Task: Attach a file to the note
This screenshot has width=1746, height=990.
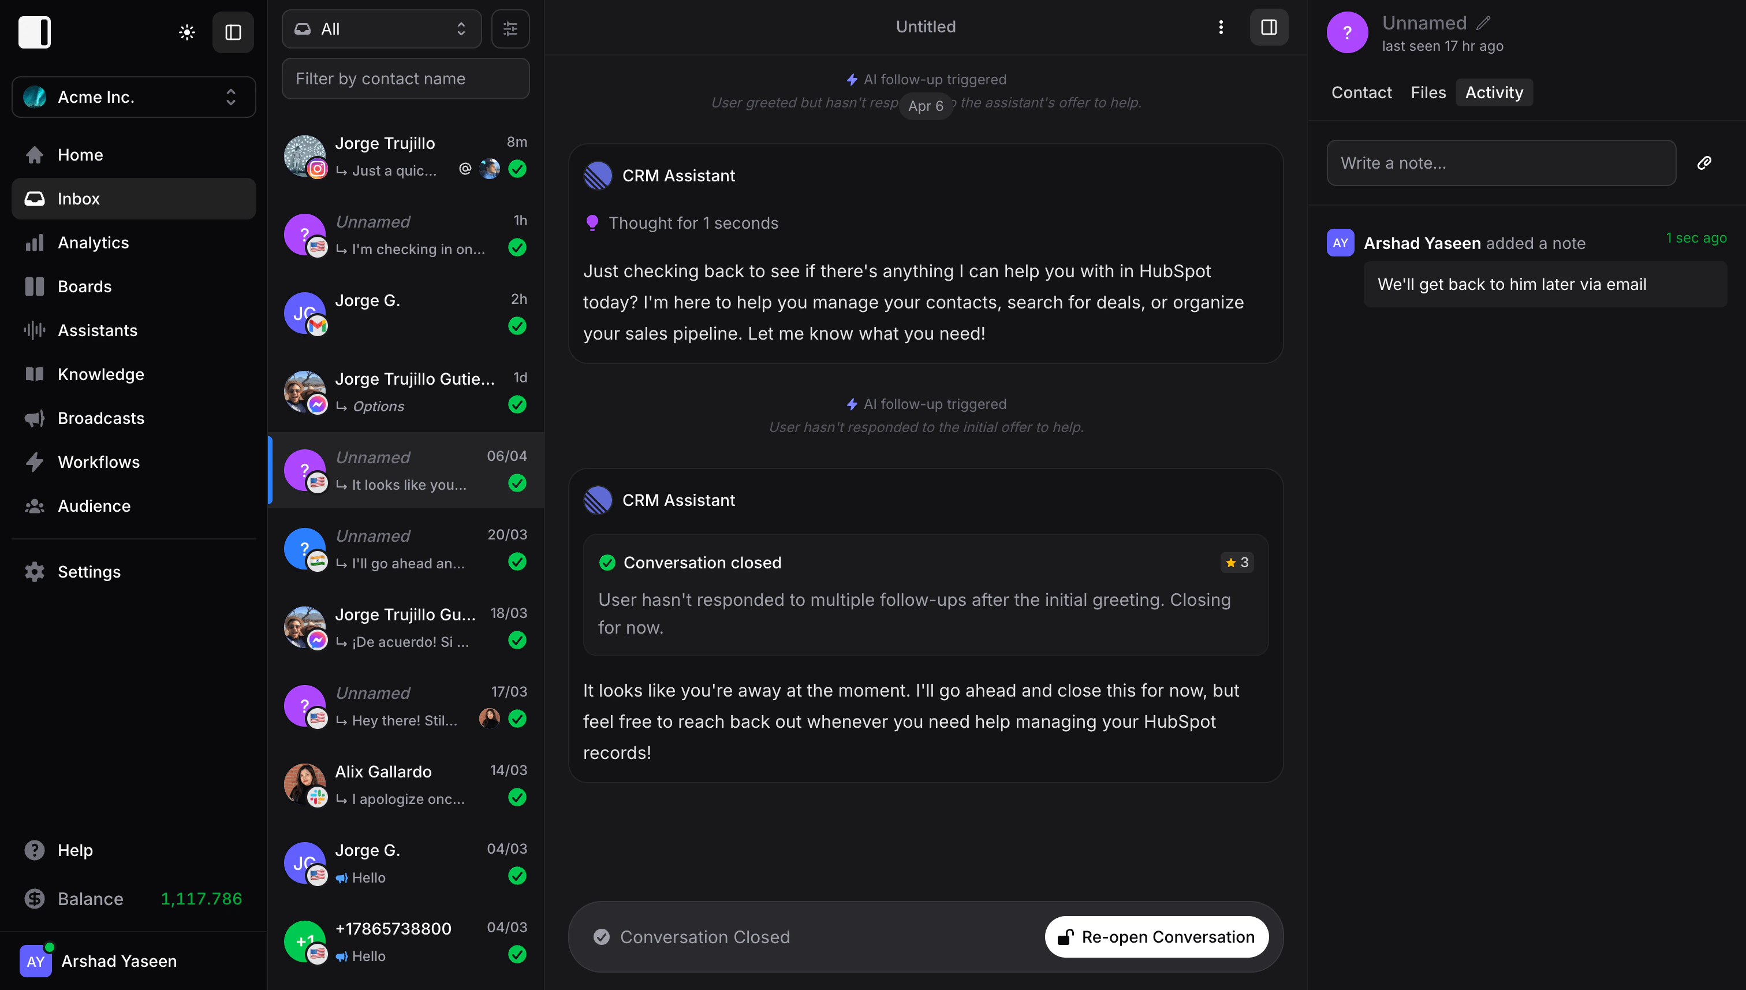Action: point(1704,162)
